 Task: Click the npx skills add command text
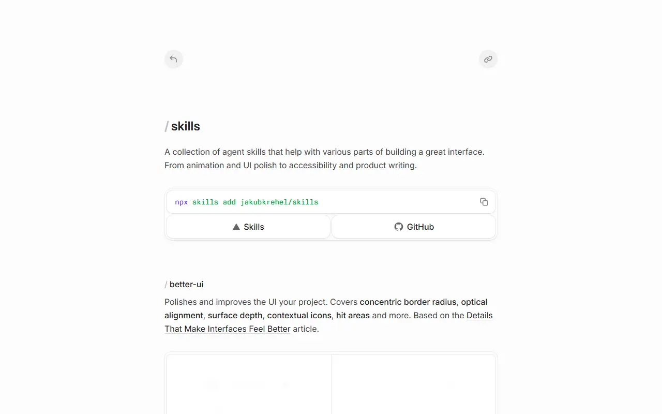(247, 202)
